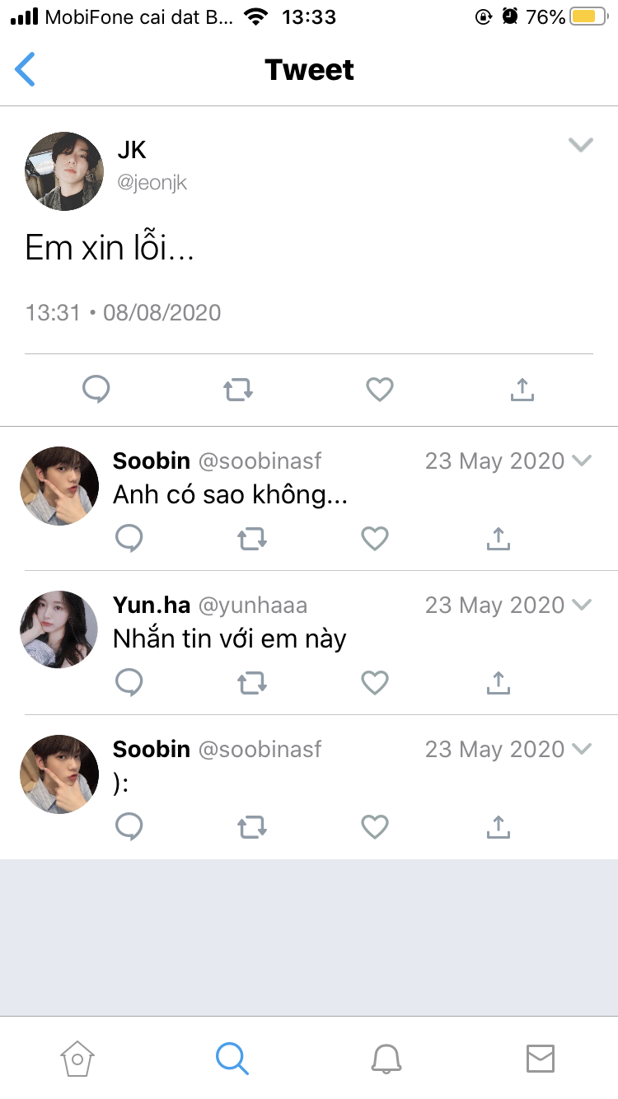Share Soobin's "):" reply
This screenshot has width=618, height=1099.
pyautogui.click(x=498, y=826)
